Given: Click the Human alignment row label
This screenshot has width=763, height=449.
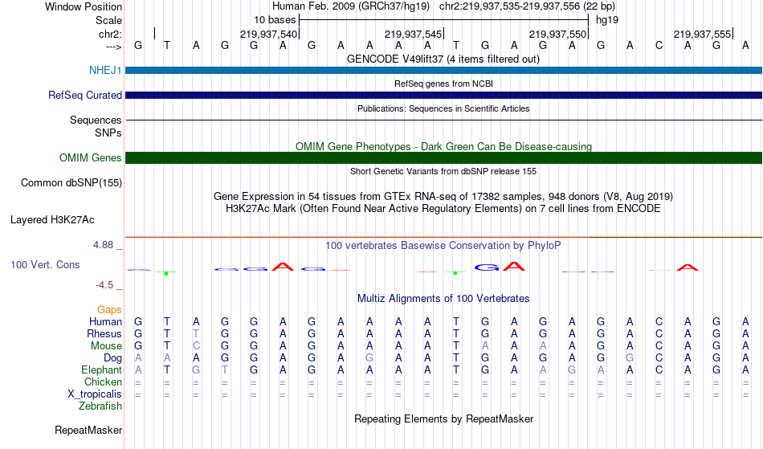Looking at the screenshot, I should coord(105,321).
